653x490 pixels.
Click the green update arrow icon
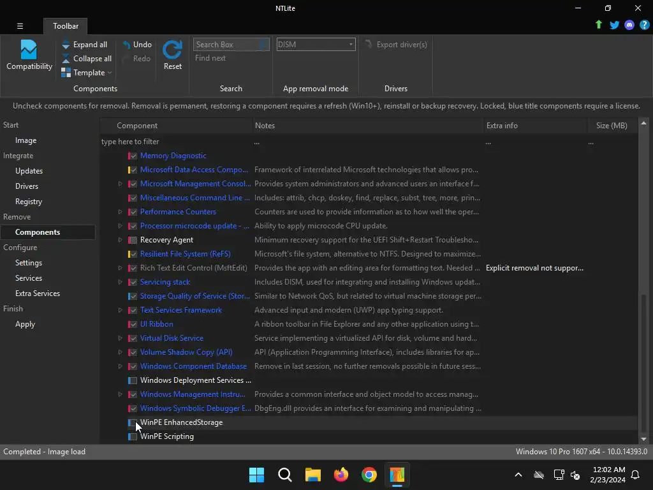click(x=598, y=25)
